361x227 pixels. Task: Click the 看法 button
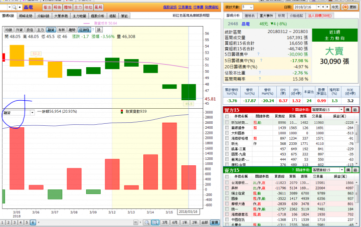47,8
